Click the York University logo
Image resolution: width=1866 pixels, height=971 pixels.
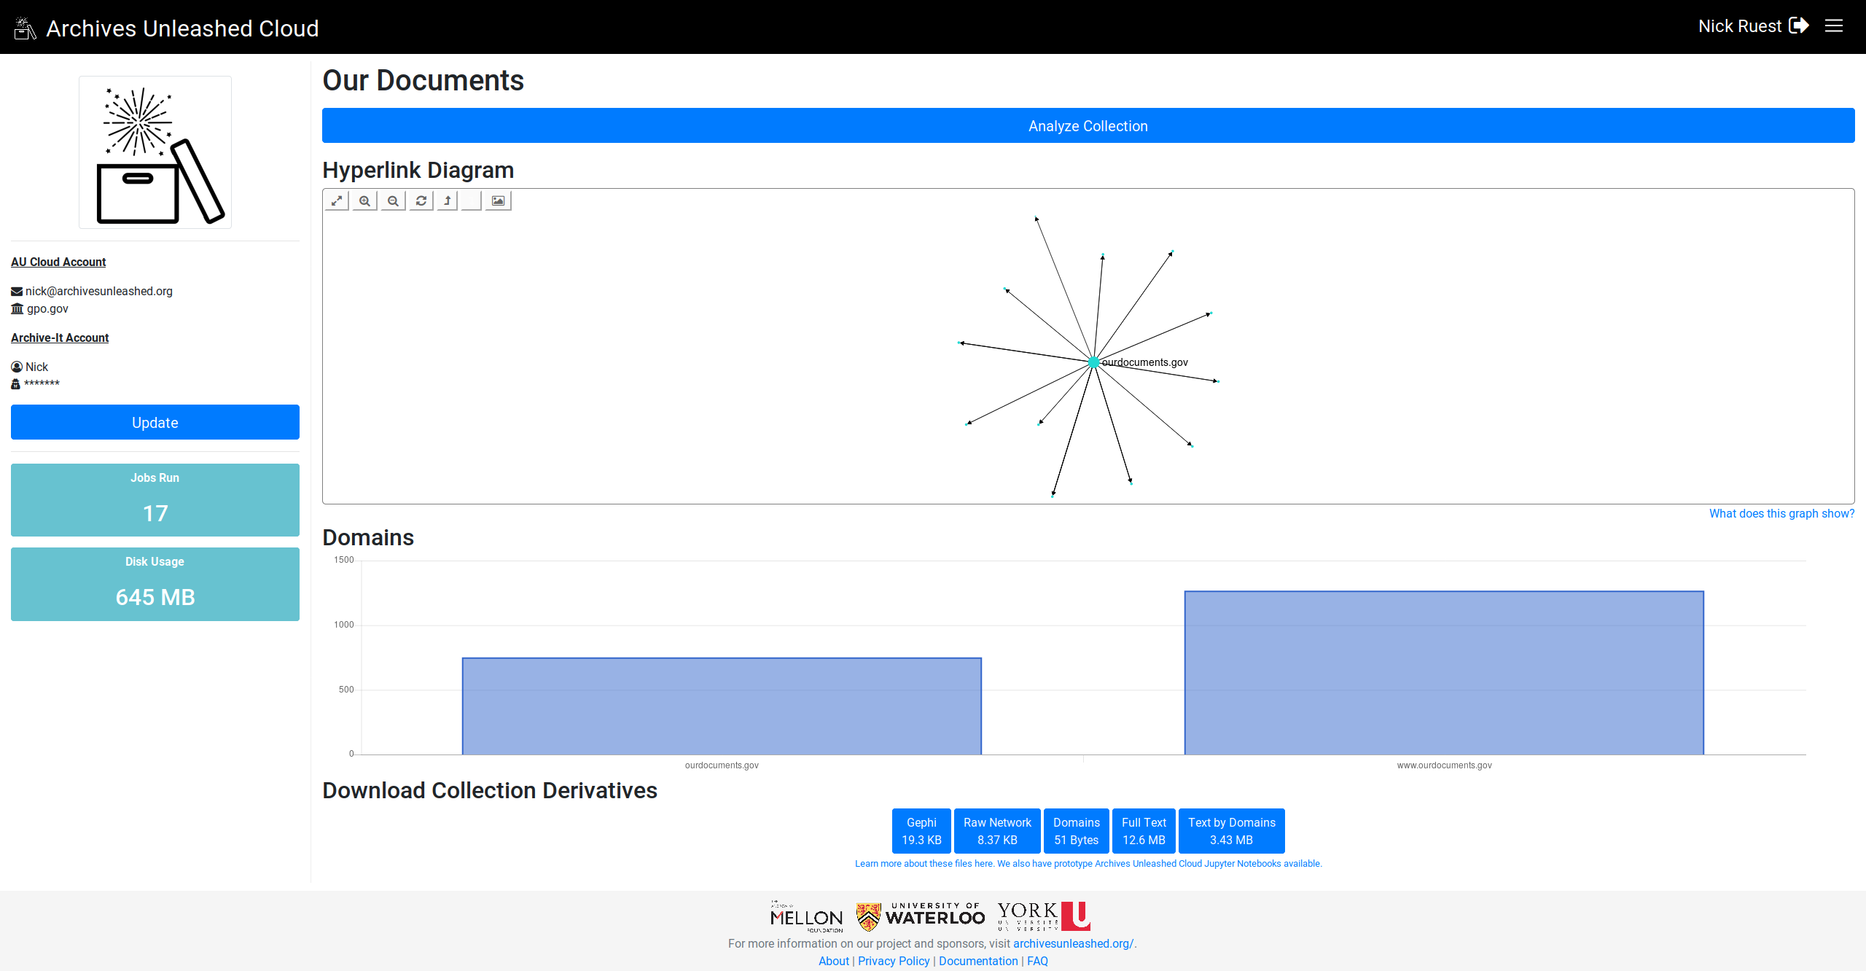tap(1044, 916)
